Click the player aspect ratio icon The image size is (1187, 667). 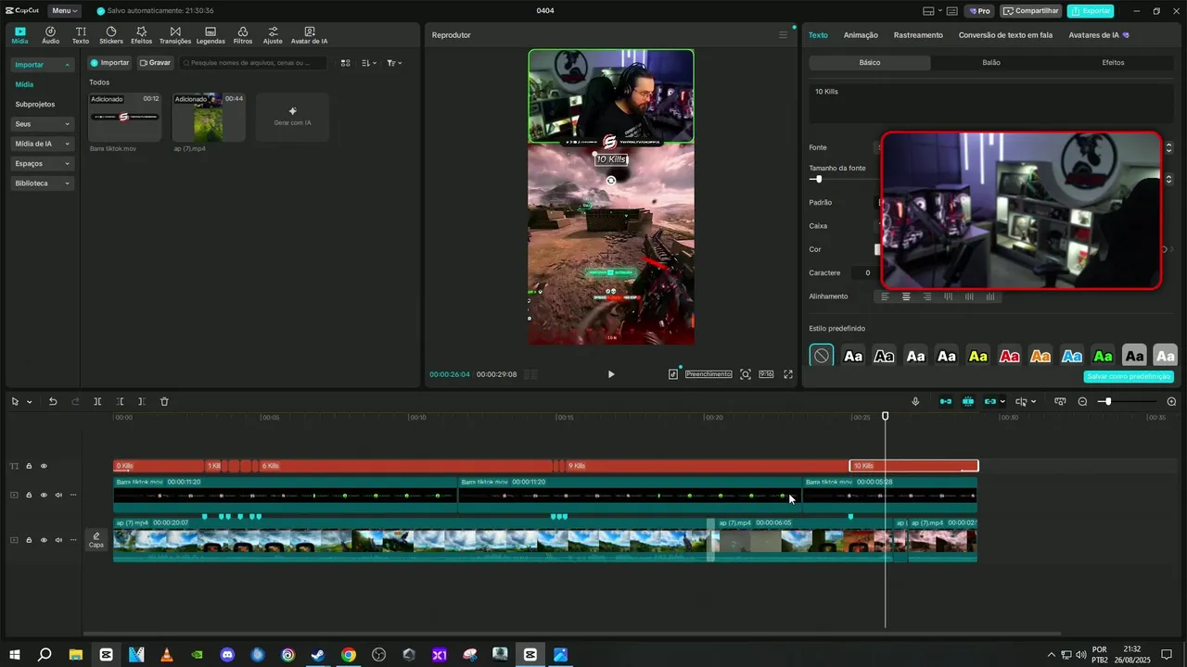pos(766,374)
